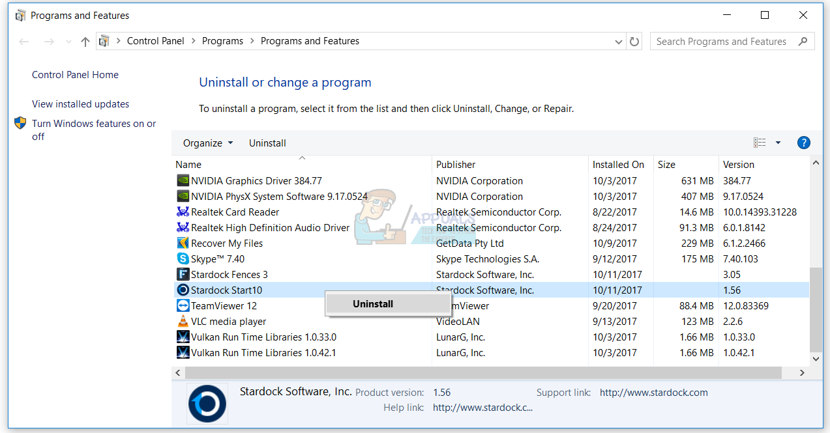Expand the address bar history dropdown

(619, 41)
